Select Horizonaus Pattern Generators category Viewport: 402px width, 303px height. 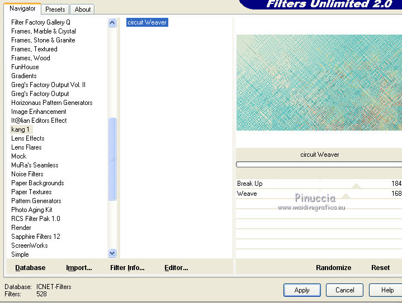(52, 103)
